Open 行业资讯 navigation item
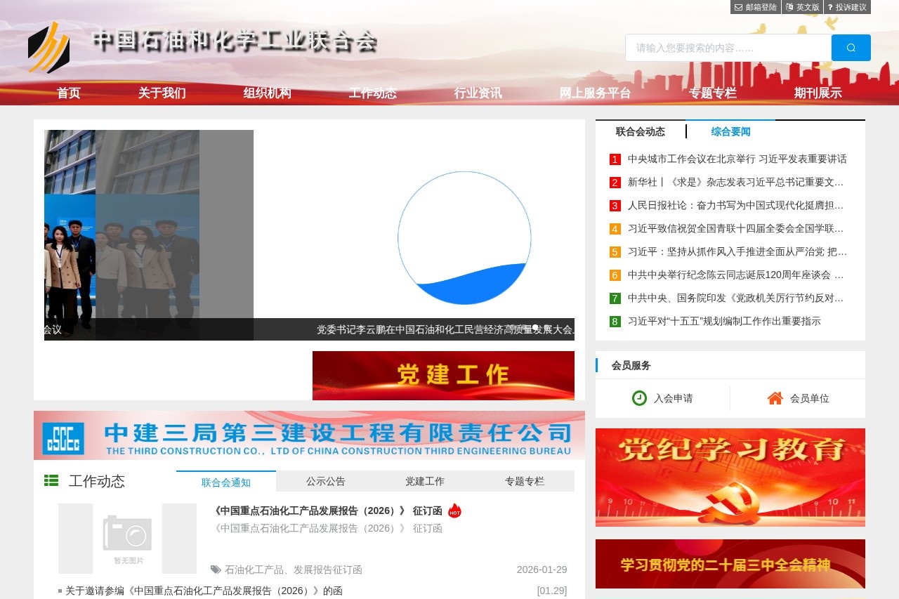The height and width of the screenshot is (599, 899). pos(478,93)
